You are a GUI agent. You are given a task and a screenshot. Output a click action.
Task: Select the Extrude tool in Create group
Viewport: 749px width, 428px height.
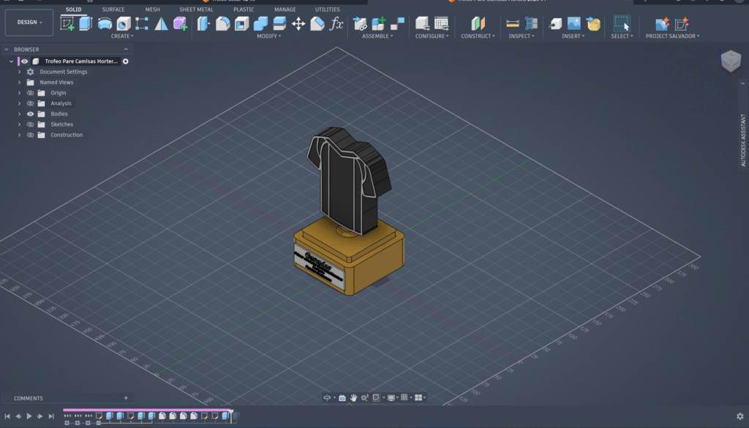pyautogui.click(x=86, y=23)
